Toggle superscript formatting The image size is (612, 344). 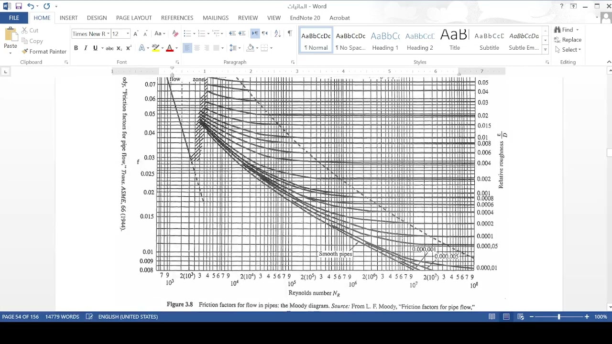pos(129,48)
